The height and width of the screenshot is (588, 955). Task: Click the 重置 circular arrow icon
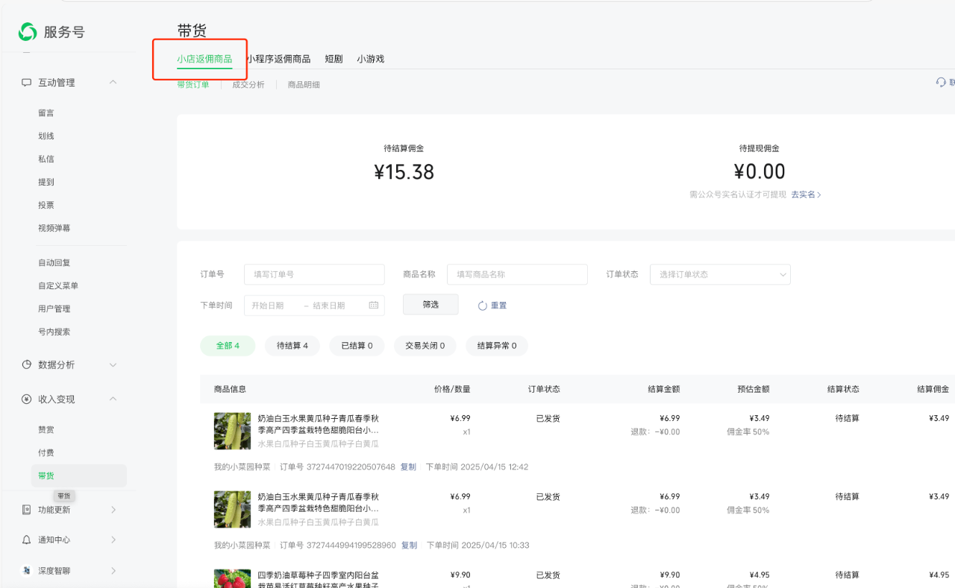[x=482, y=306]
